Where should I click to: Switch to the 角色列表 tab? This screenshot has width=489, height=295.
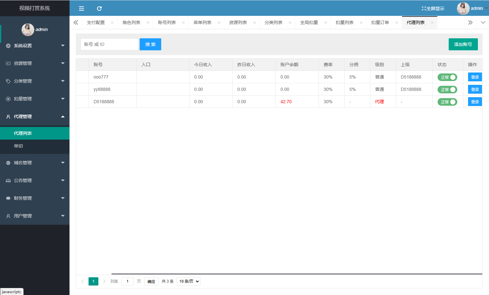[x=131, y=23]
